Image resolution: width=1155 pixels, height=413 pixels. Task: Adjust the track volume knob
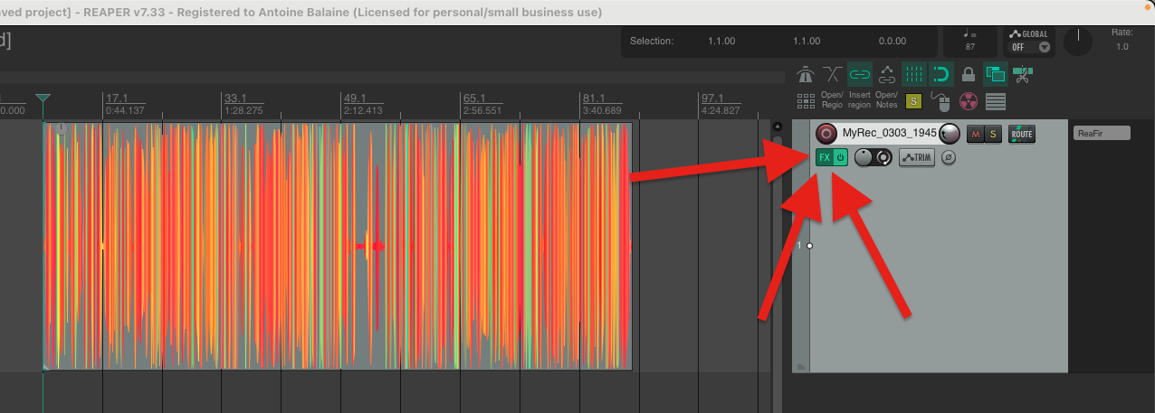coord(949,134)
